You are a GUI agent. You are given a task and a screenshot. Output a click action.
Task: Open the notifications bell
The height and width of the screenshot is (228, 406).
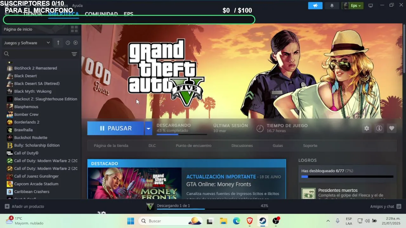point(332,6)
